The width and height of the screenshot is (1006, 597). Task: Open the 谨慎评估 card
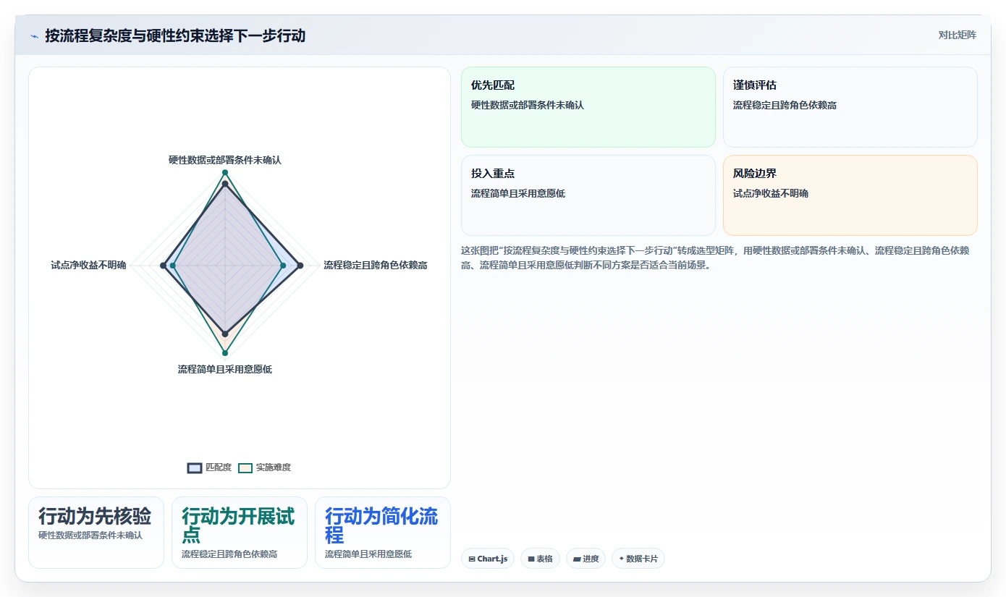point(850,107)
